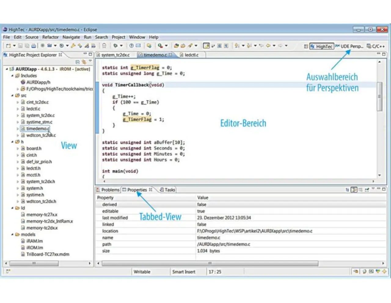Minimize the HighTec Project Explorer view
This screenshot has height=303, width=391.
(85, 54)
